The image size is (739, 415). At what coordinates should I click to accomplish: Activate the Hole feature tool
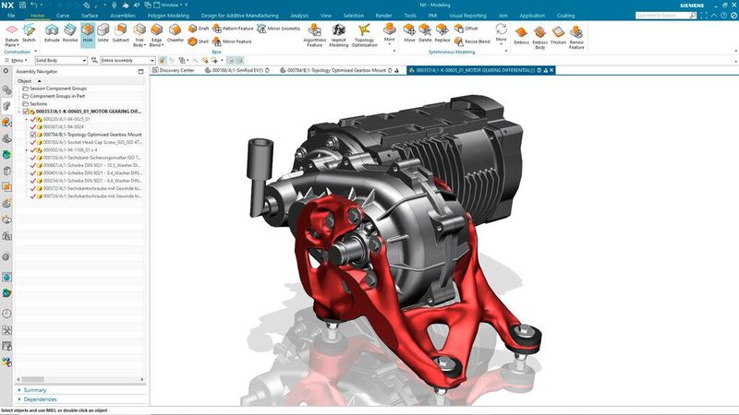(88, 33)
